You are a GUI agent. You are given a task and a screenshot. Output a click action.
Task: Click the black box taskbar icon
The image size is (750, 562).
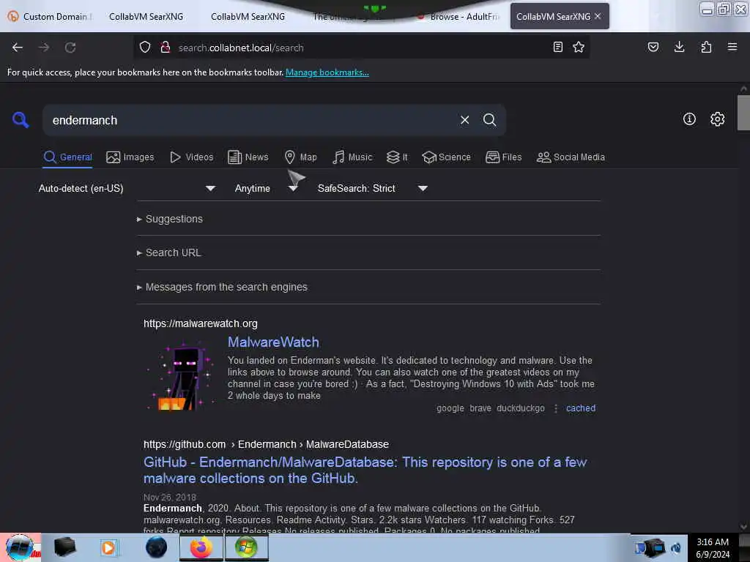[x=65, y=547]
